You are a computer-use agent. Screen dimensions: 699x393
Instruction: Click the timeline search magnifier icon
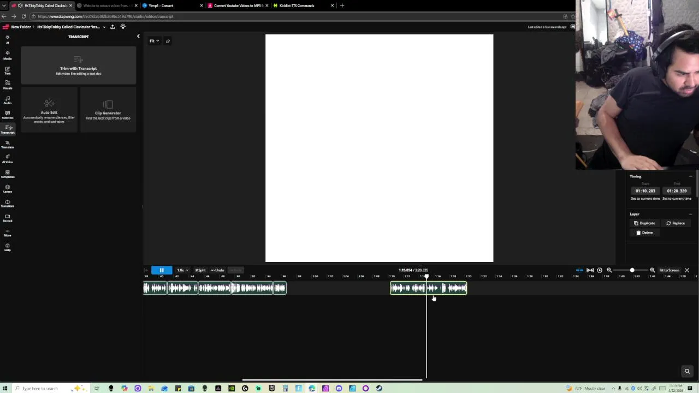pos(687,371)
